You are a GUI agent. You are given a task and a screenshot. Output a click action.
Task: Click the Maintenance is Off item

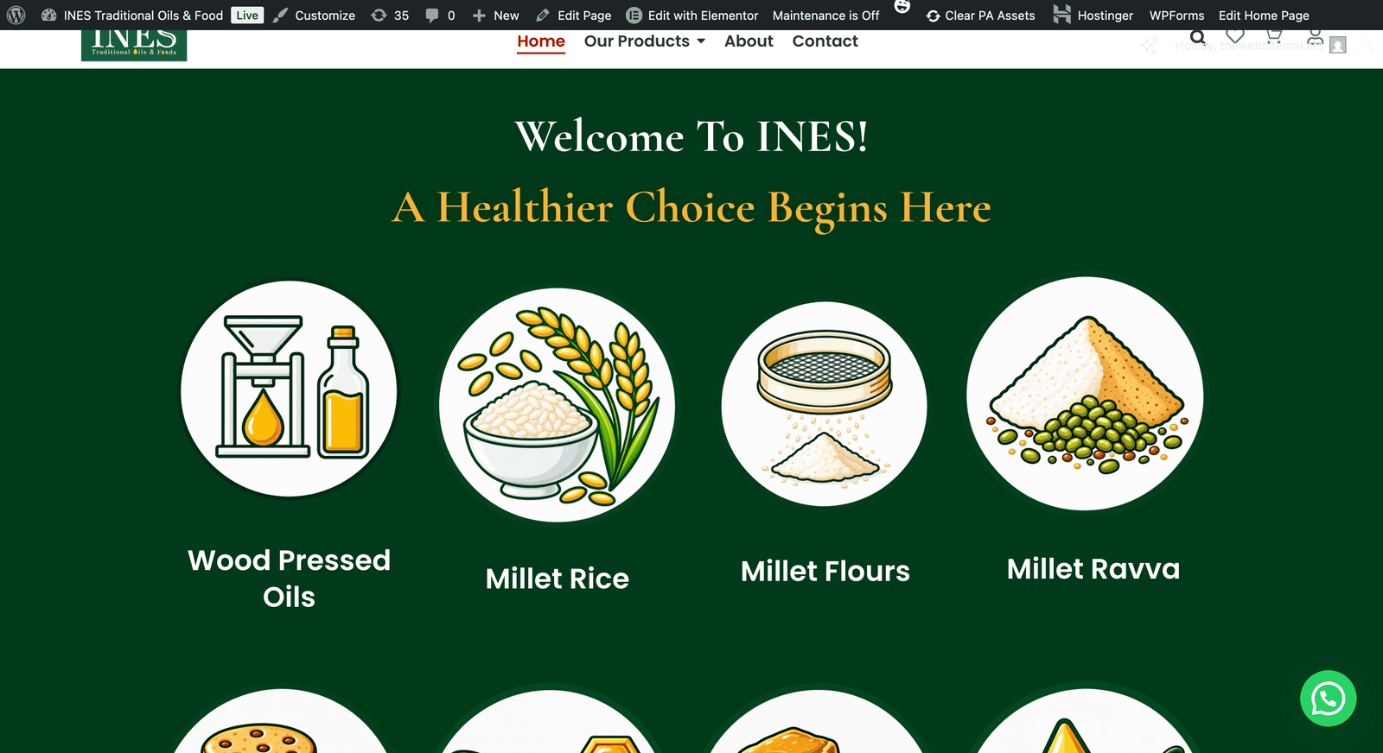coord(825,16)
